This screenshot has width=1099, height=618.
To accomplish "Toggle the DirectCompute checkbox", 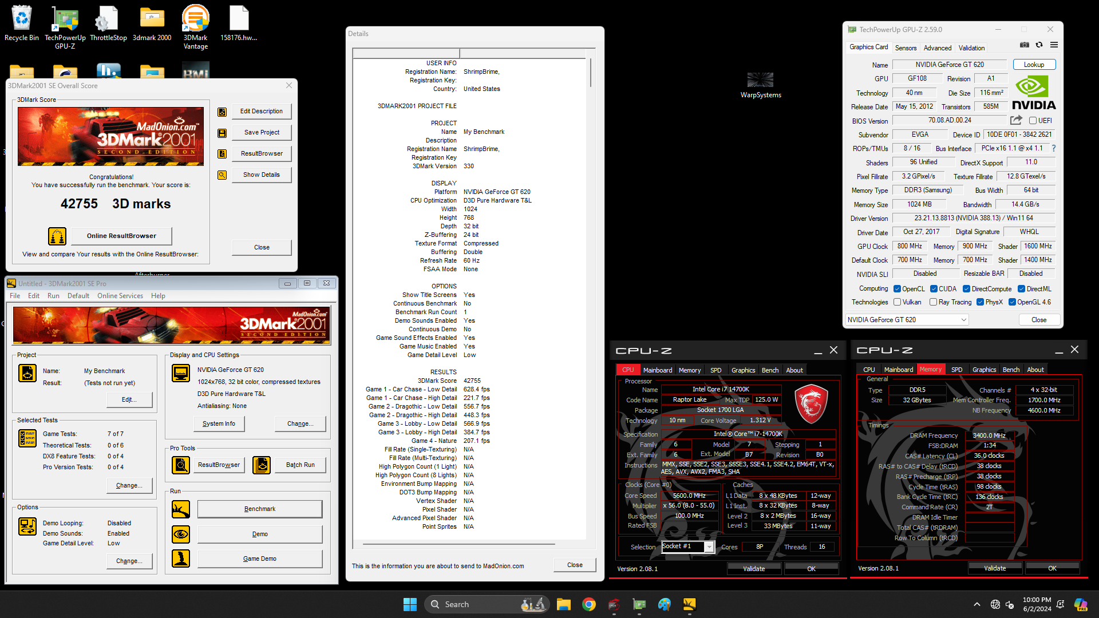I will (x=966, y=289).
